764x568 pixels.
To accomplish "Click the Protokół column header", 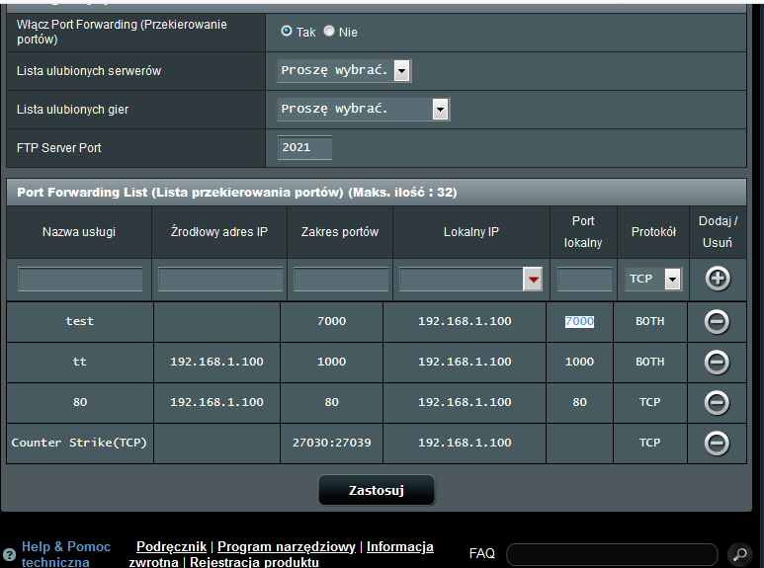I will click(653, 232).
